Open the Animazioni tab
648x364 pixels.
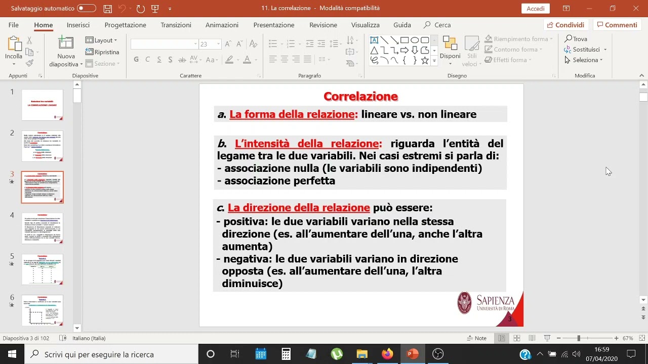pos(222,25)
